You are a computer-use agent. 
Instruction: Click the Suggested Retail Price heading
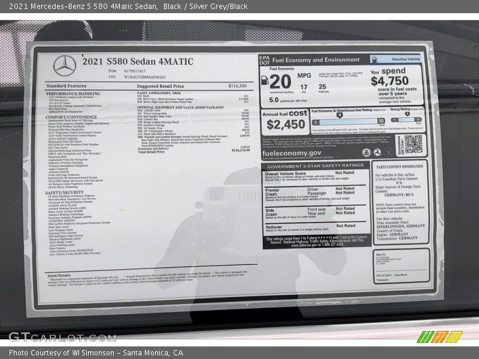161,86
